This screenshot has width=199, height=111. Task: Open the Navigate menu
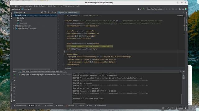click(x=28, y=6)
